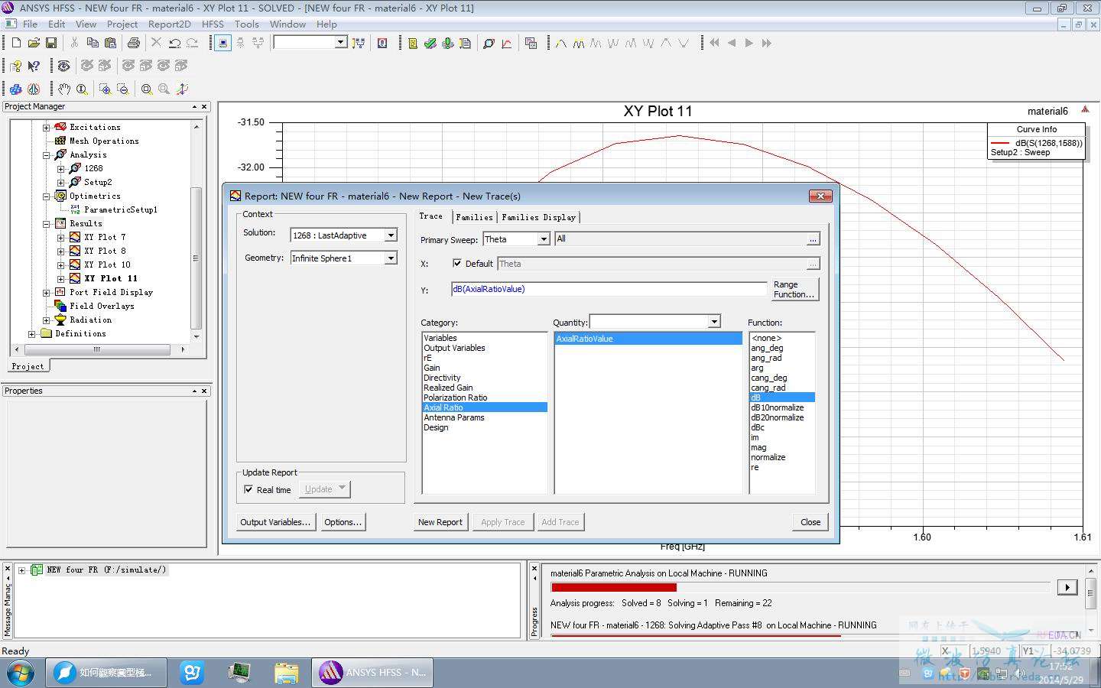This screenshot has height=688, width=1101.
Task: Paste using the clipboard toolbar icon
Action: click(x=110, y=44)
